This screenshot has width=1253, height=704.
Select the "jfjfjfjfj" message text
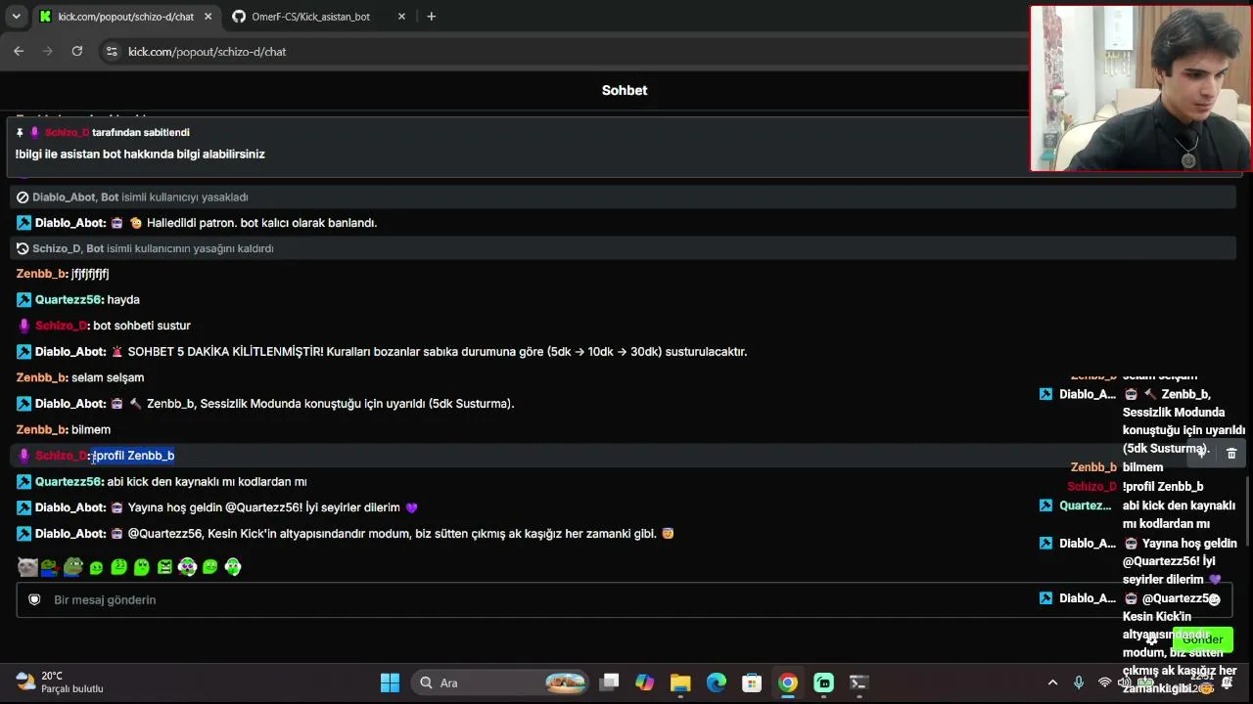click(90, 274)
